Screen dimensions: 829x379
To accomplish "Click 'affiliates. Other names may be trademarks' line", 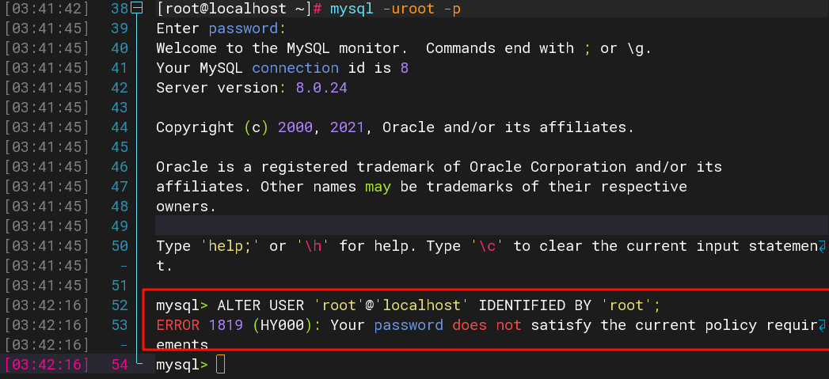I will click(421, 187).
